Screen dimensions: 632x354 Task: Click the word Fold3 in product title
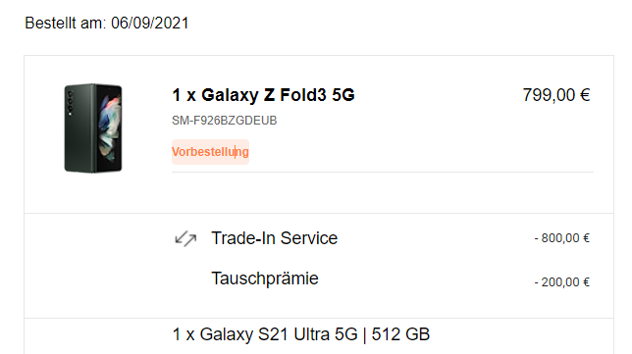(302, 95)
